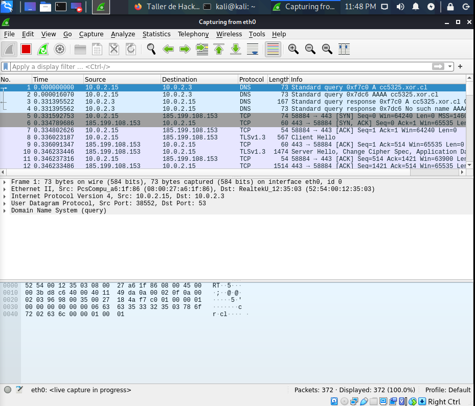Open the Statistics menu

click(x=156, y=34)
